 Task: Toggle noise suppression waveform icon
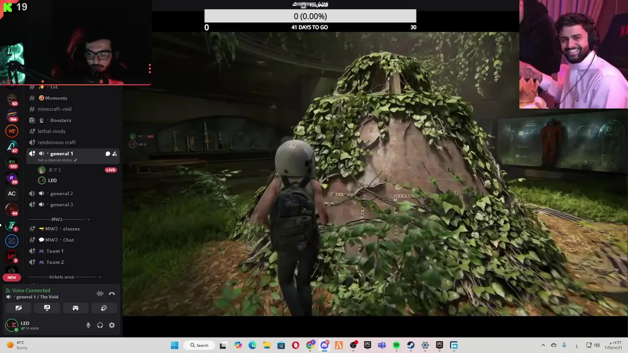point(100,294)
